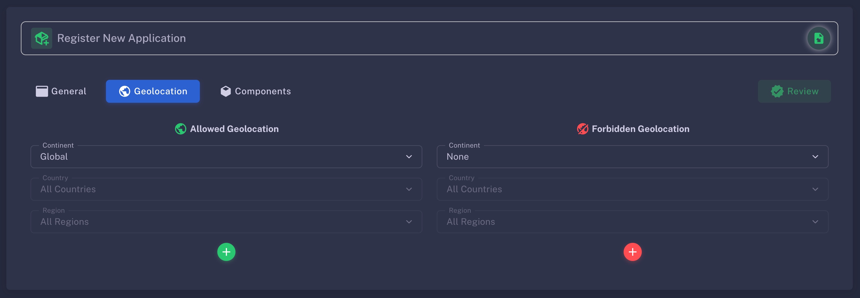Click the Forbidden Geolocation heading text
860x298 pixels.
(640, 129)
